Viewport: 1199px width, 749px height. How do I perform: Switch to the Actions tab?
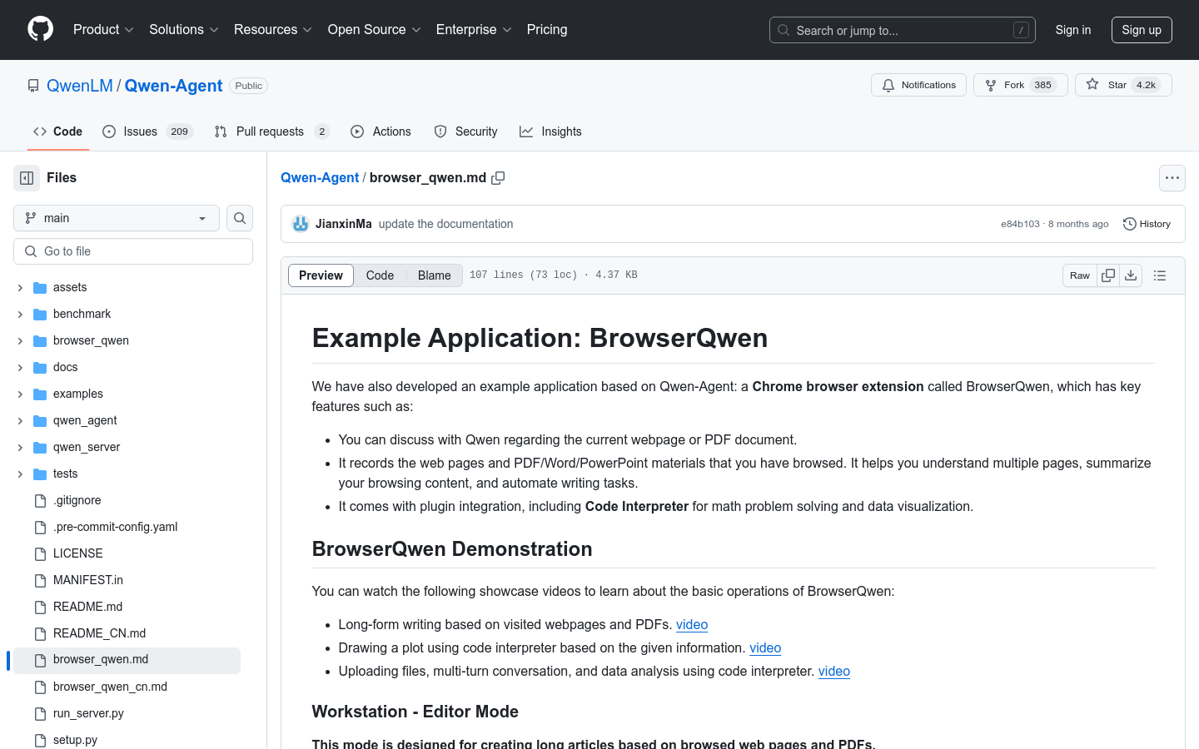click(381, 131)
